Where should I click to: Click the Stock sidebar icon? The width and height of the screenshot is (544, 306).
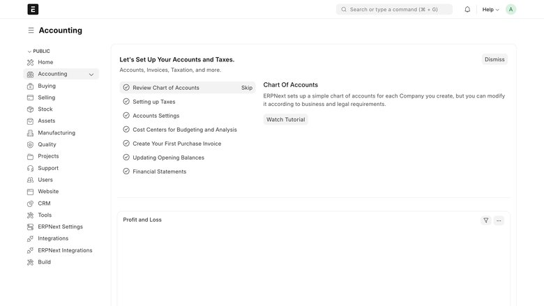point(31,109)
